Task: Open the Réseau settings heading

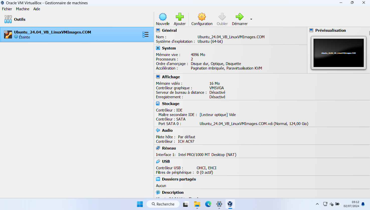Action: [169, 148]
